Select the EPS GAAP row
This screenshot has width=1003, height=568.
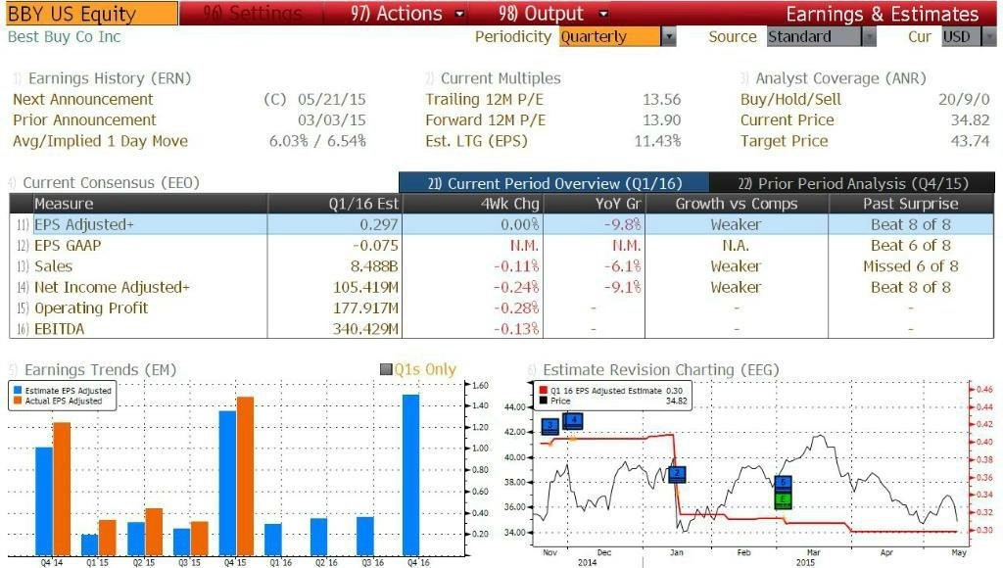coord(501,246)
